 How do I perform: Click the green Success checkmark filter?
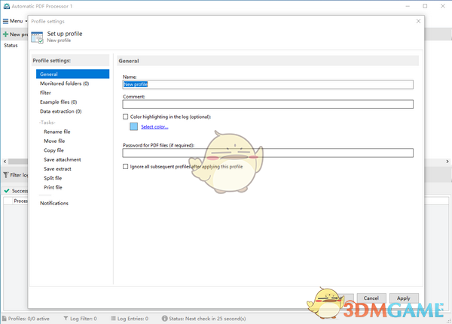[x=7, y=190]
